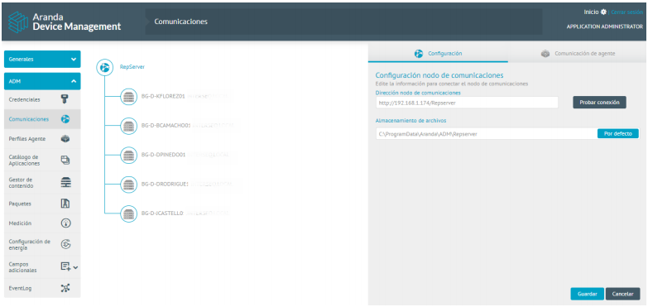Select Perfiles Agente box icon
The height and width of the screenshot is (307, 648).
point(65,139)
